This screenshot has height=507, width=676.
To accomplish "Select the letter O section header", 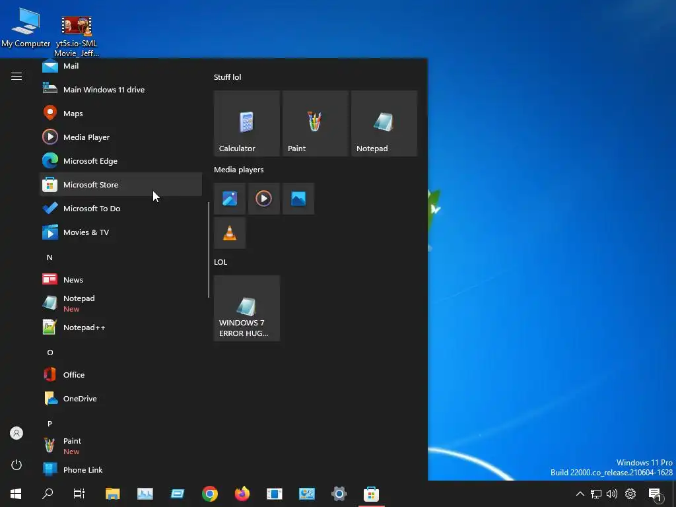I will [50, 353].
